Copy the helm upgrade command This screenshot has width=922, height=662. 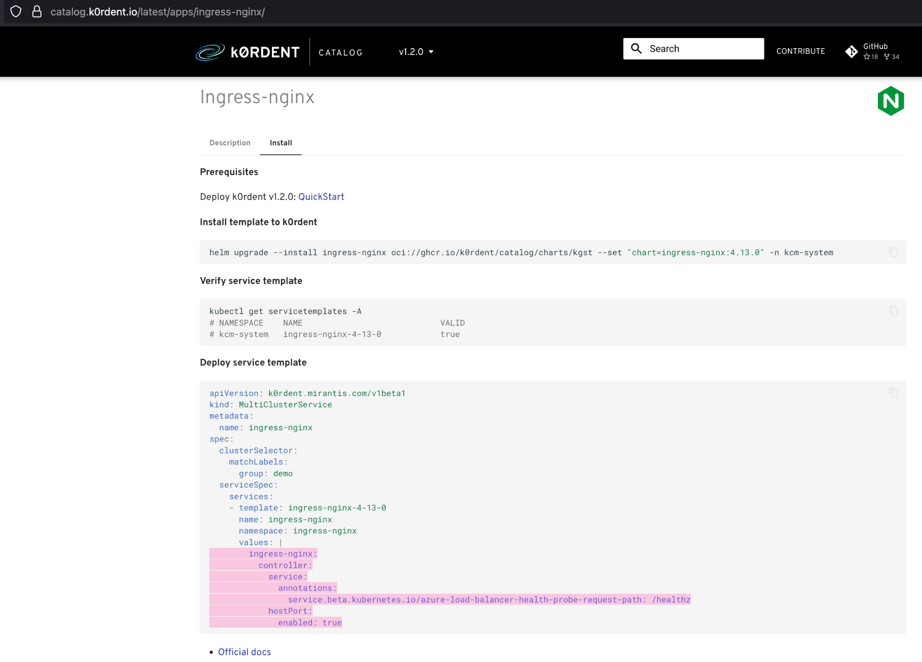[x=894, y=252]
